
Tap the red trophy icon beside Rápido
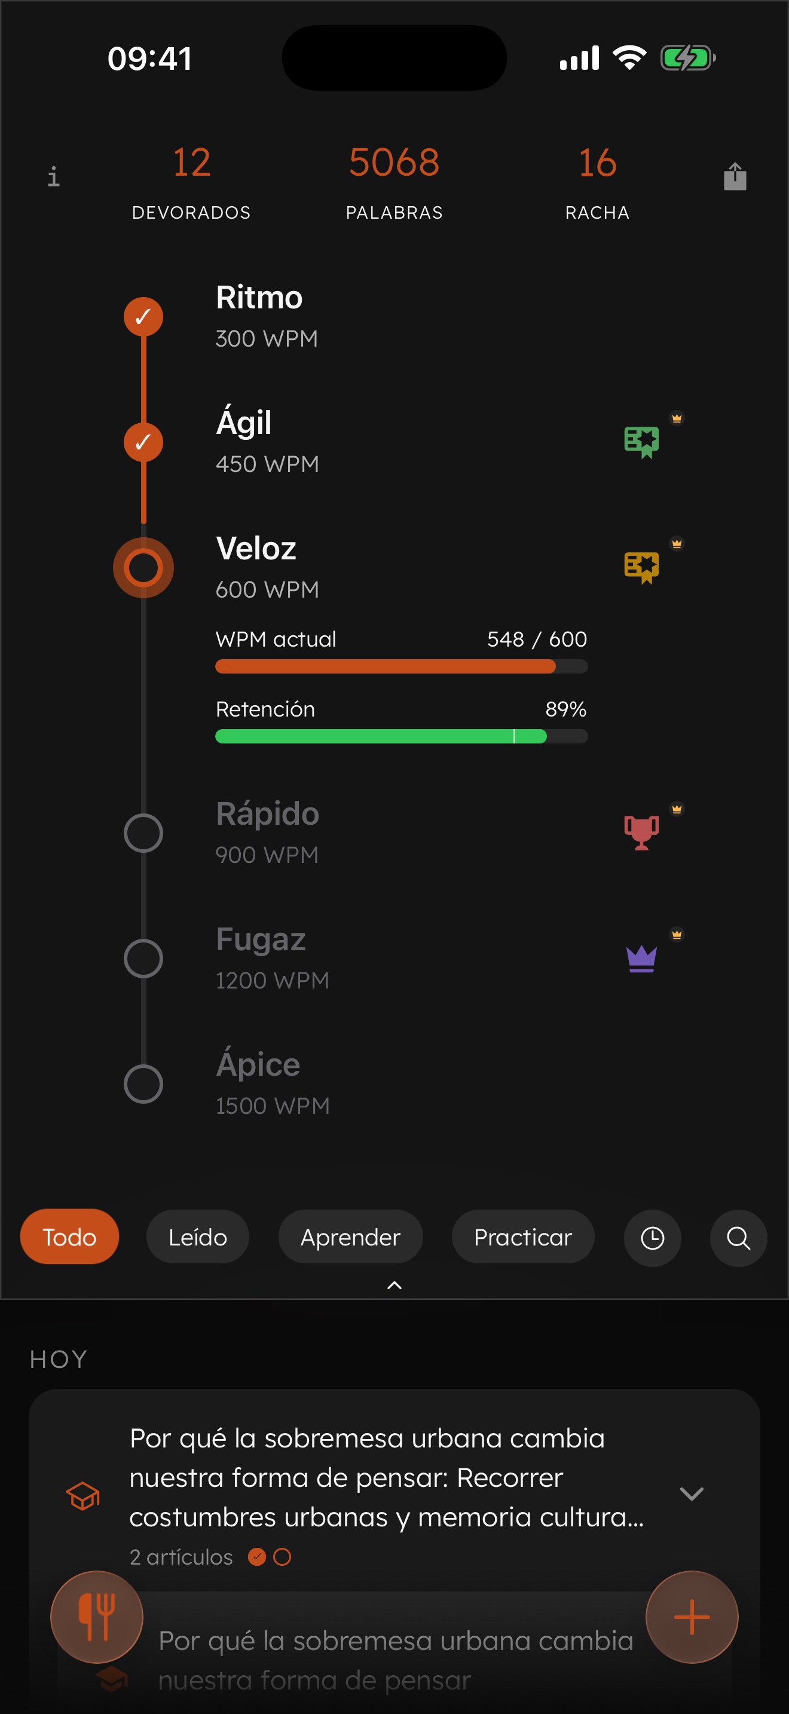(x=641, y=832)
